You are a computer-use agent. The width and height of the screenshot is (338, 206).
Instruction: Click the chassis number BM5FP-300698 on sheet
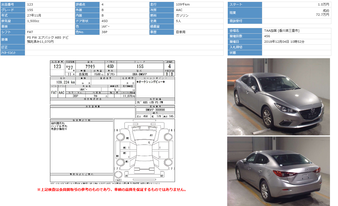pos(155,110)
